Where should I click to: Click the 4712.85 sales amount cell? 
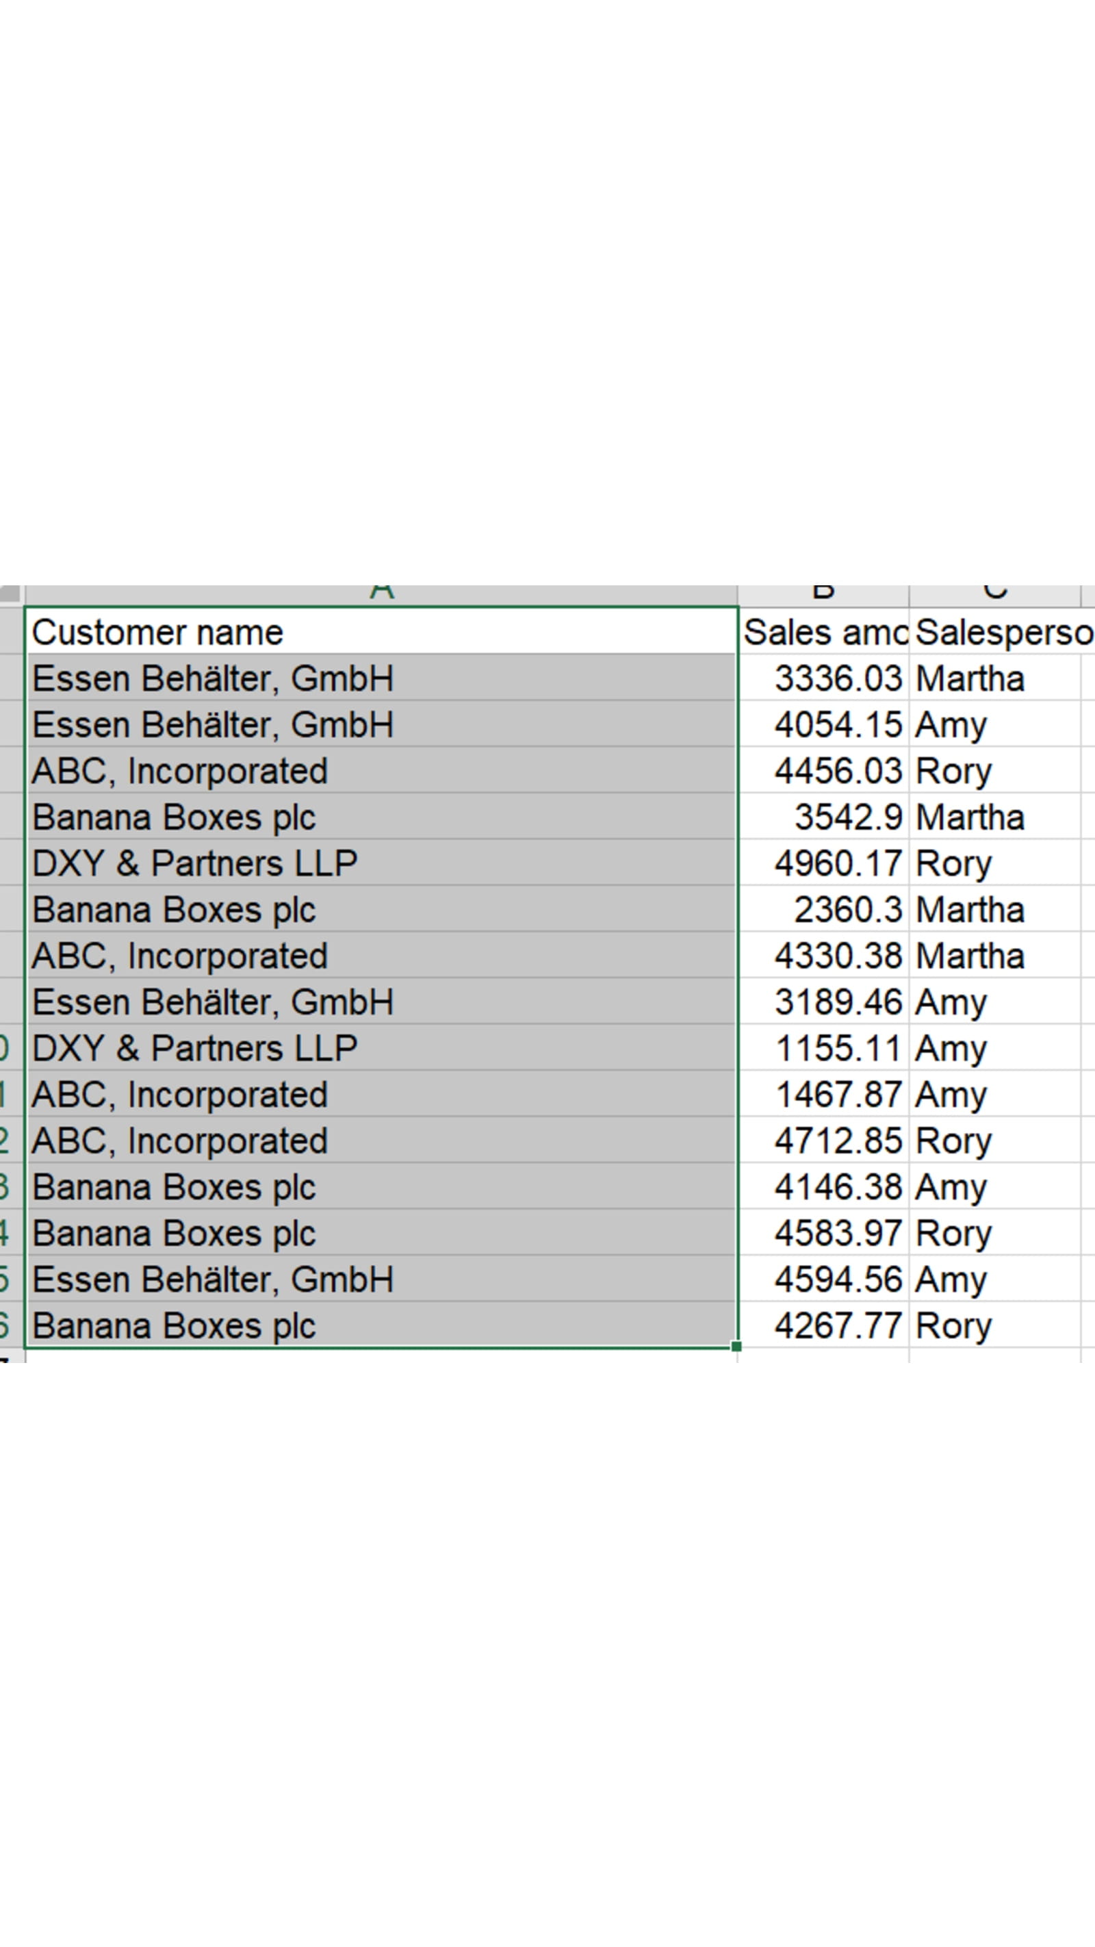tap(823, 1141)
